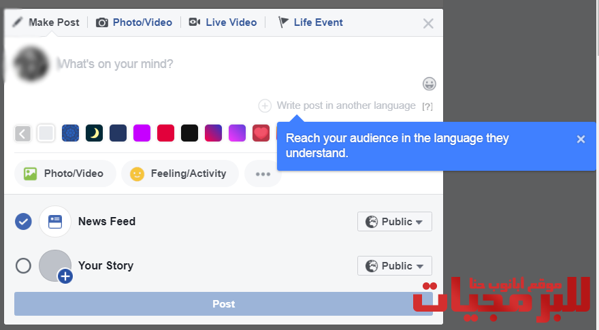The width and height of the screenshot is (599, 330).
Task: Choose the crescent moon background
Action: [94, 133]
